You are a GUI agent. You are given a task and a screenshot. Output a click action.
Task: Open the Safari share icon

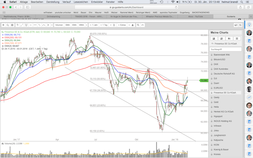(x=240, y=7)
